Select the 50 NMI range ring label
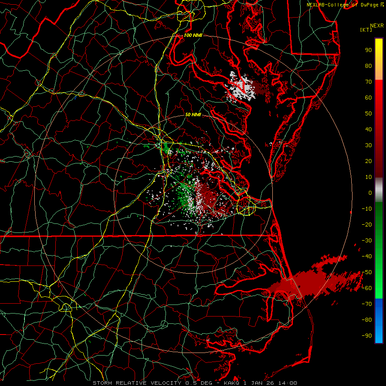386x386 pixels. pyautogui.click(x=193, y=115)
